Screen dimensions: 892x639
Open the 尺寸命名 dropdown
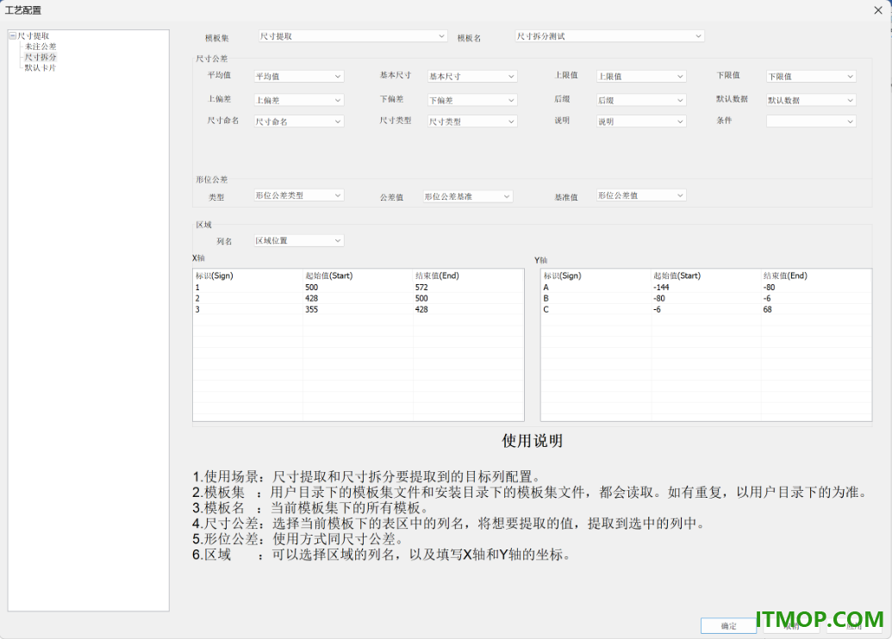click(299, 121)
